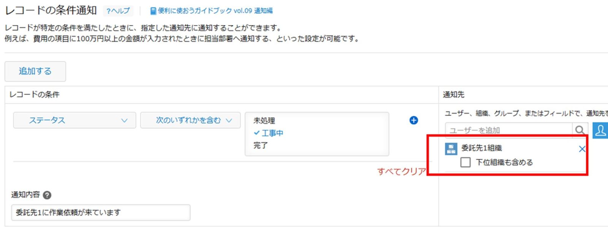608x227 pixels.
Task: Click the magnifier search icon for users
Action: pos(580,130)
